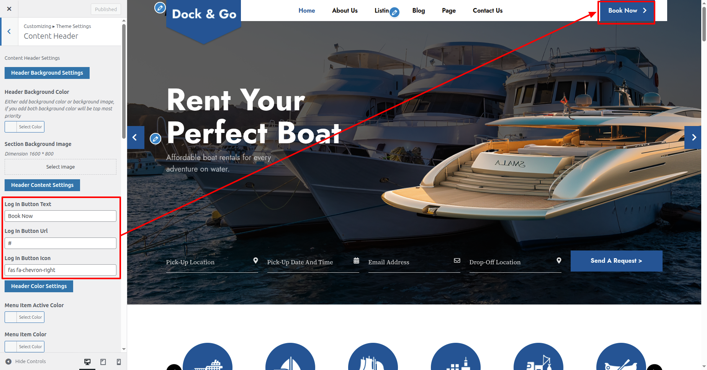Switch to the tablet preview device icon

[103, 362]
